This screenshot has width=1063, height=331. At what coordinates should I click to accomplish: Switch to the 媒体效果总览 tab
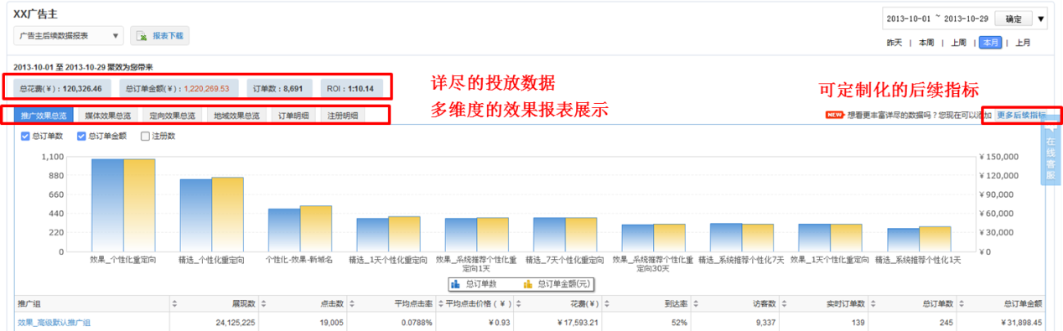(107, 116)
